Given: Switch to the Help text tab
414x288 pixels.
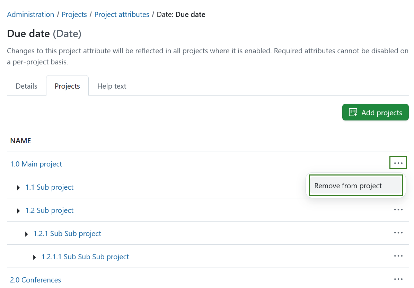Looking at the screenshot, I should click(x=112, y=86).
